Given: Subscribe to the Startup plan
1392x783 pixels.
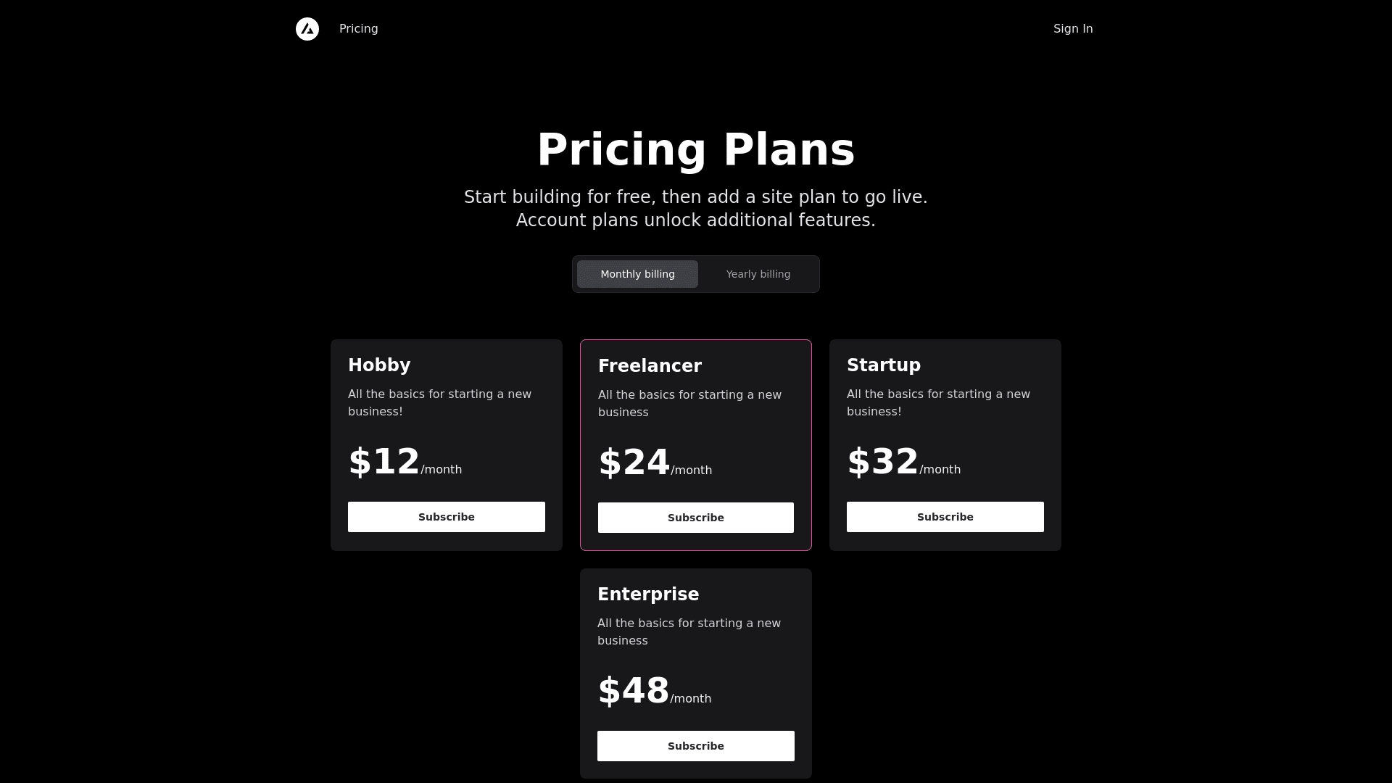Looking at the screenshot, I should click(945, 516).
